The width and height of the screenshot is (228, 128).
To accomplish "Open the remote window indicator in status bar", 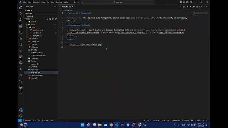I will (x=20, y=121).
